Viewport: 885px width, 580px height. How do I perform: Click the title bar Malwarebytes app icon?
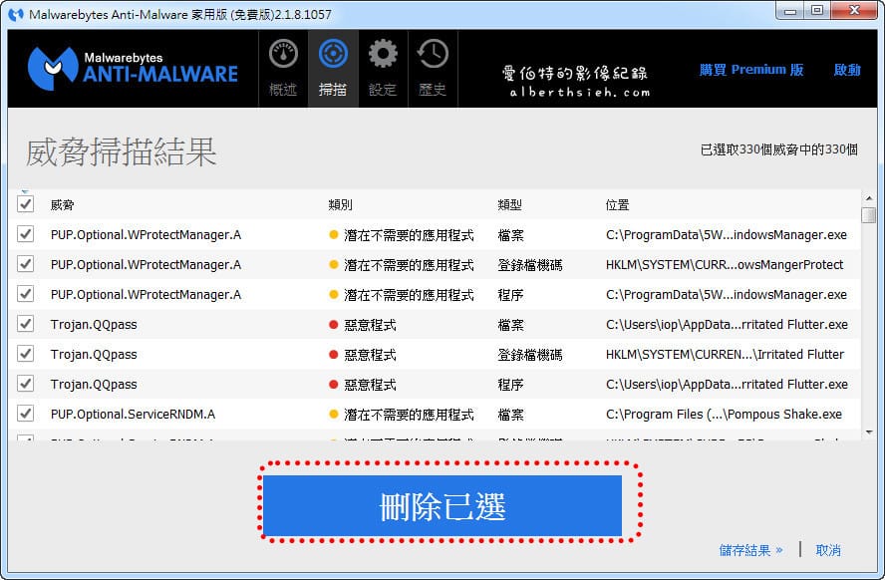coord(16,15)
